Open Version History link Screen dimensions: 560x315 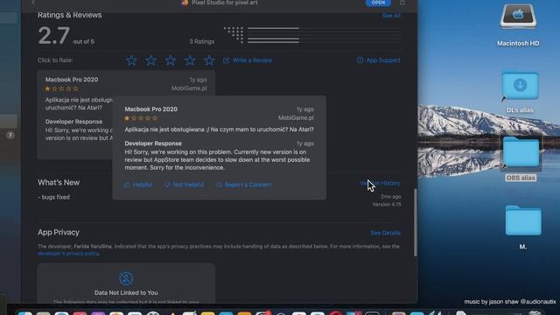point(380,183)
